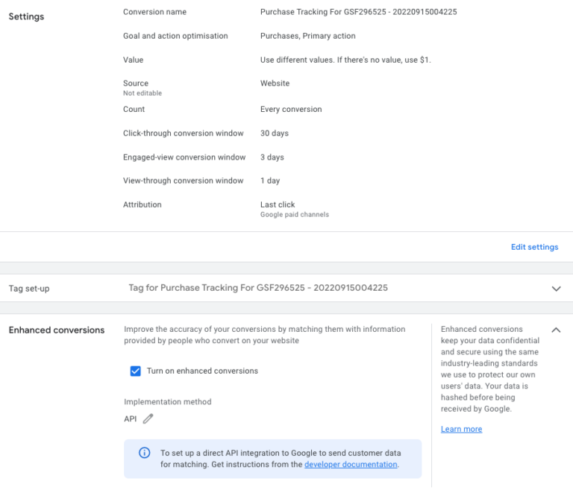The image size is (573, 493).
Task: Collapse the Enhanced conversions section
Action: (556, 330)
